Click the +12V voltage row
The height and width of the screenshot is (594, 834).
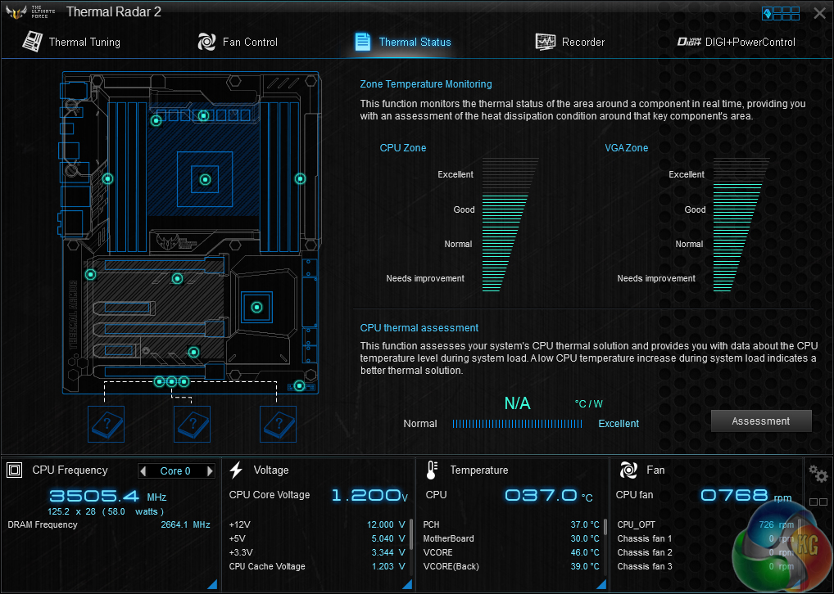tap(317, 524)
